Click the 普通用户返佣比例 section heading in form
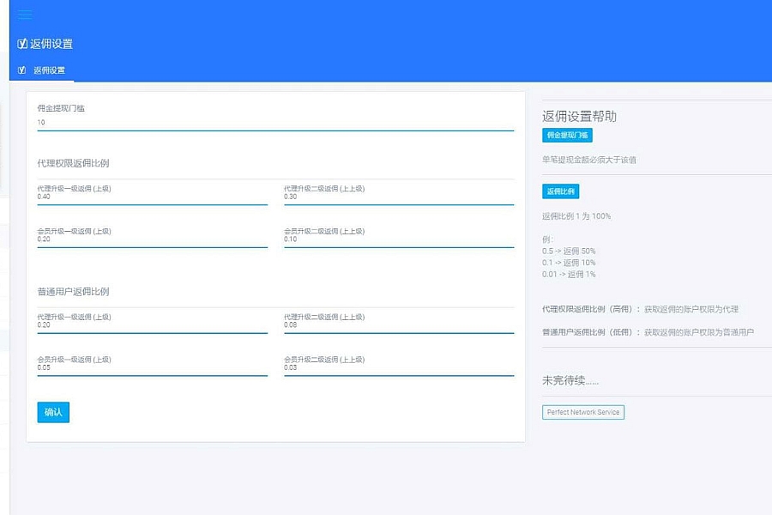 tap(73, 292)
